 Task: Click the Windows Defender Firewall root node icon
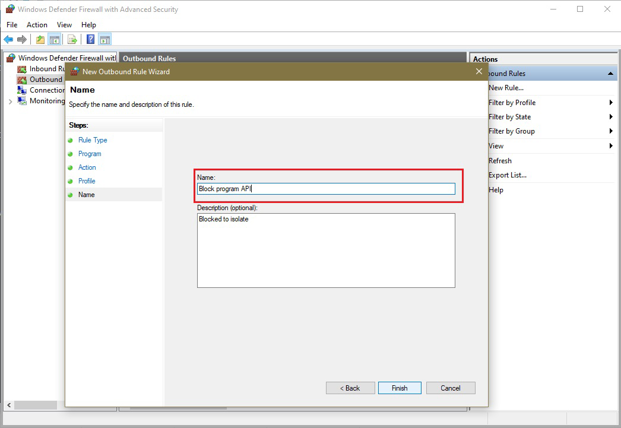pyautogui.click(x=11, y=58)
